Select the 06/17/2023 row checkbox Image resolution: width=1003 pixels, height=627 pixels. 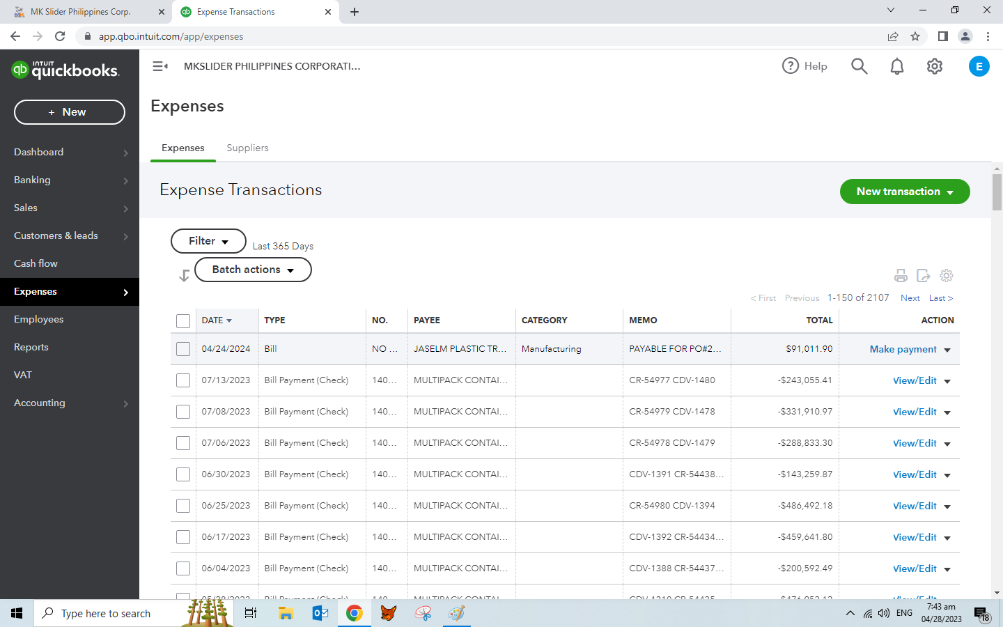(x=183, y=537)
